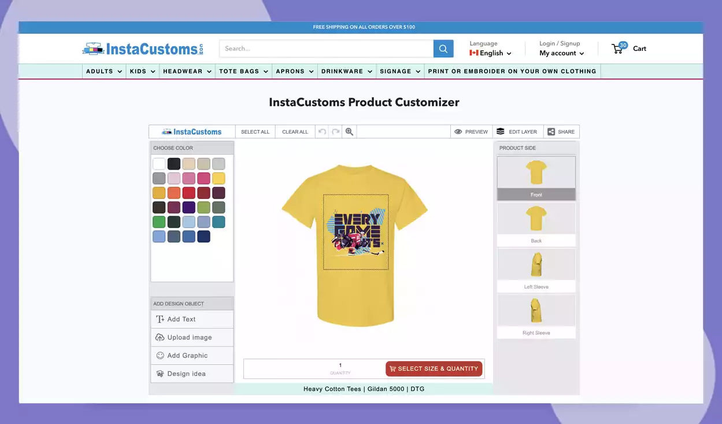Redo the last design action
Viewport: 722px width, 424px height.
335,132
